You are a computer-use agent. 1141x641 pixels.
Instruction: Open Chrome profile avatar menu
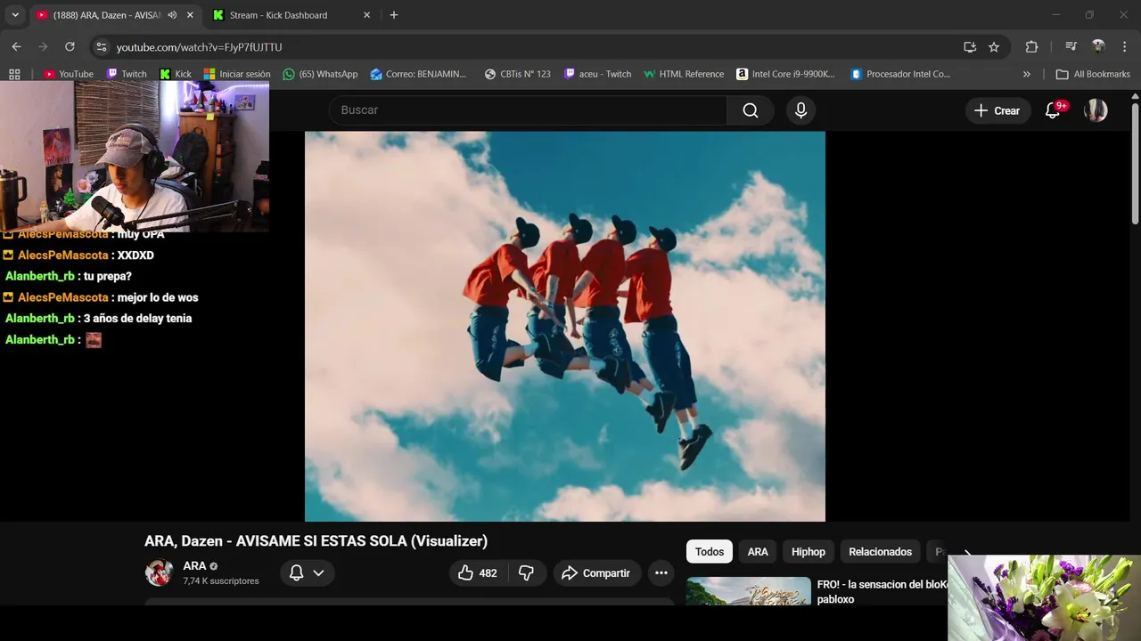tap(1098, 47)
